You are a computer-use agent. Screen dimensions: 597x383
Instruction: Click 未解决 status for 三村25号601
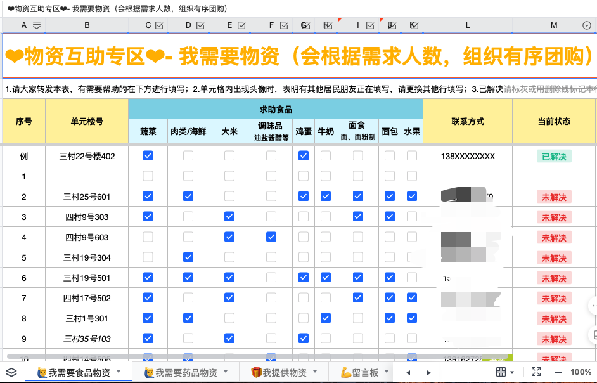[554, 197]
